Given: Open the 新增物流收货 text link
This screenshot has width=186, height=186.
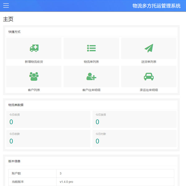Looking at the screenshot, I should tap(34, 62).
